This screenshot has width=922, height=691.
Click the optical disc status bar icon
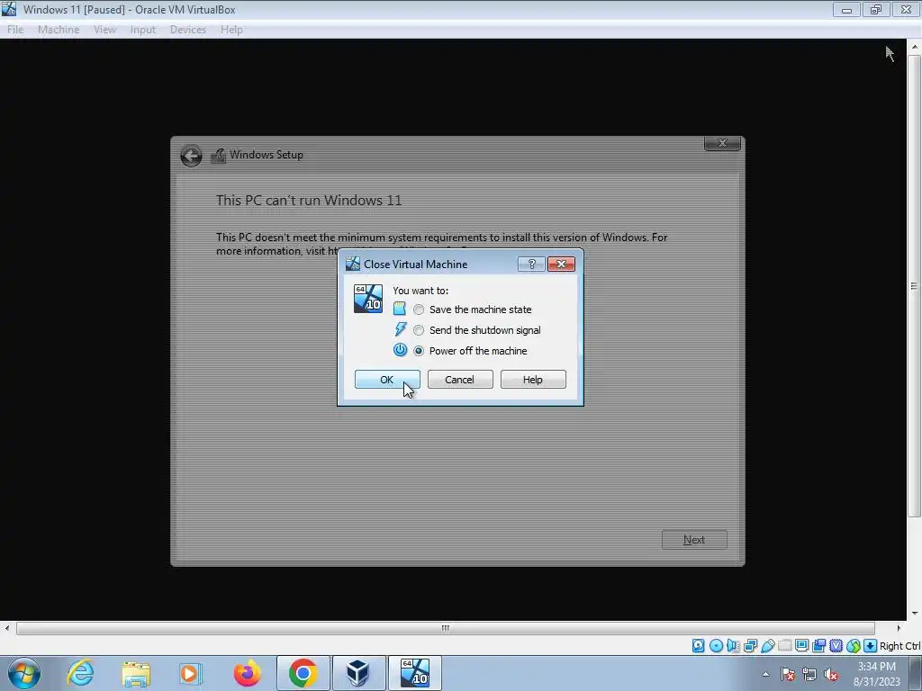click(x=716, y=646)
